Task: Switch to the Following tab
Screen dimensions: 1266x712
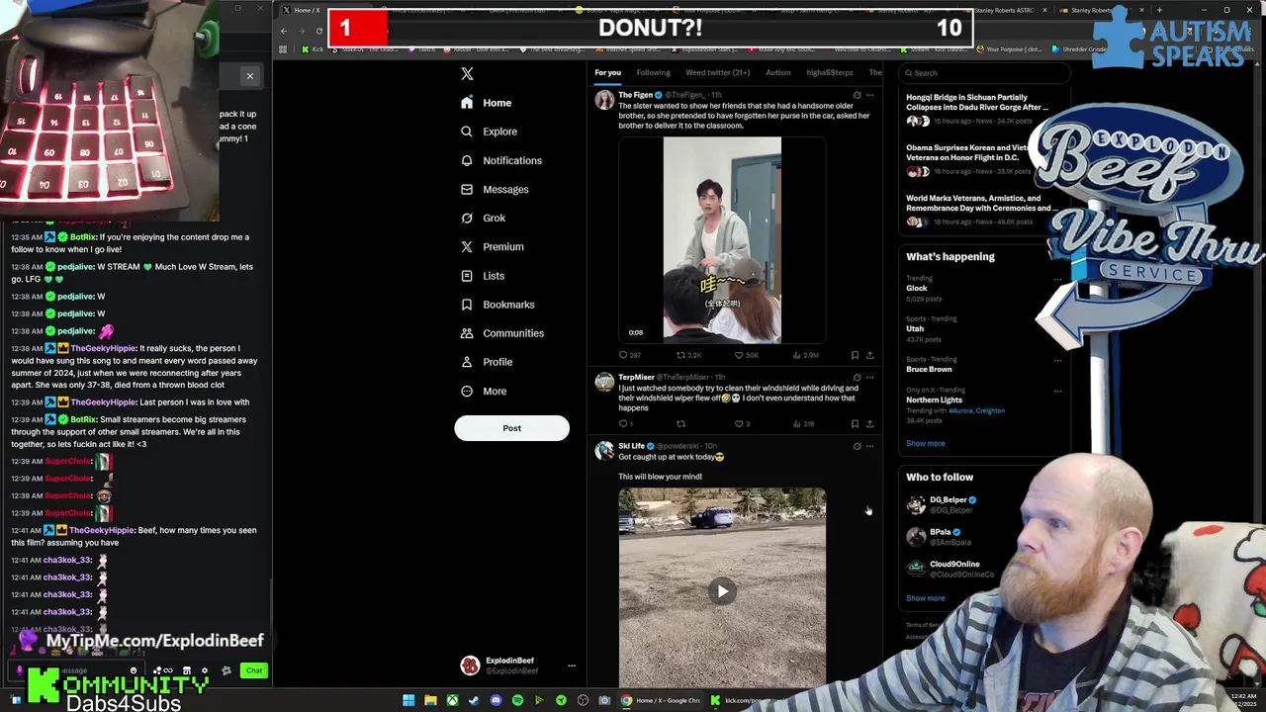Action: [653, 72]
